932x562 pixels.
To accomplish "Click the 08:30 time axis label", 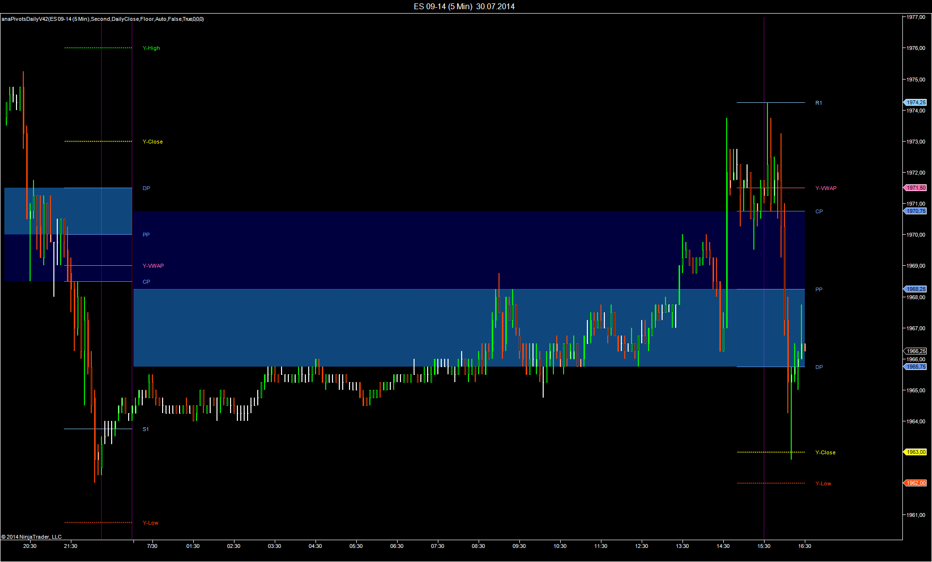I will 478,546.
